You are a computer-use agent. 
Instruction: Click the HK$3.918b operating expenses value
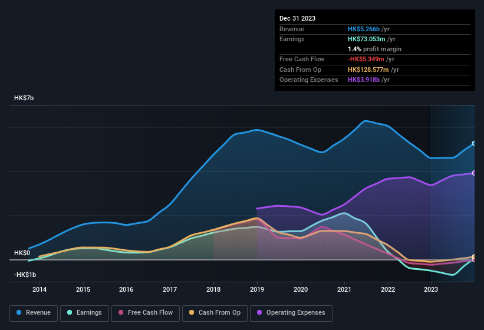[364, 80]
